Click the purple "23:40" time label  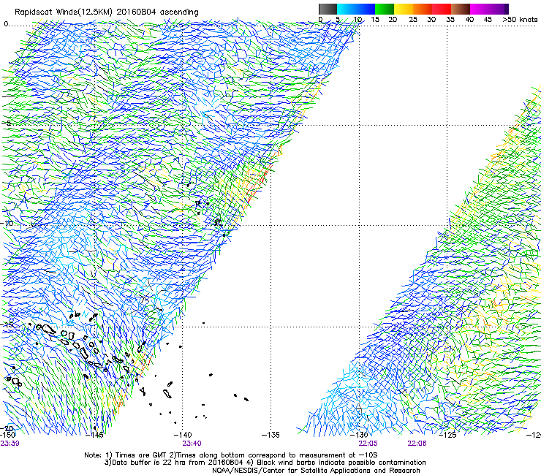click(192, 444)
